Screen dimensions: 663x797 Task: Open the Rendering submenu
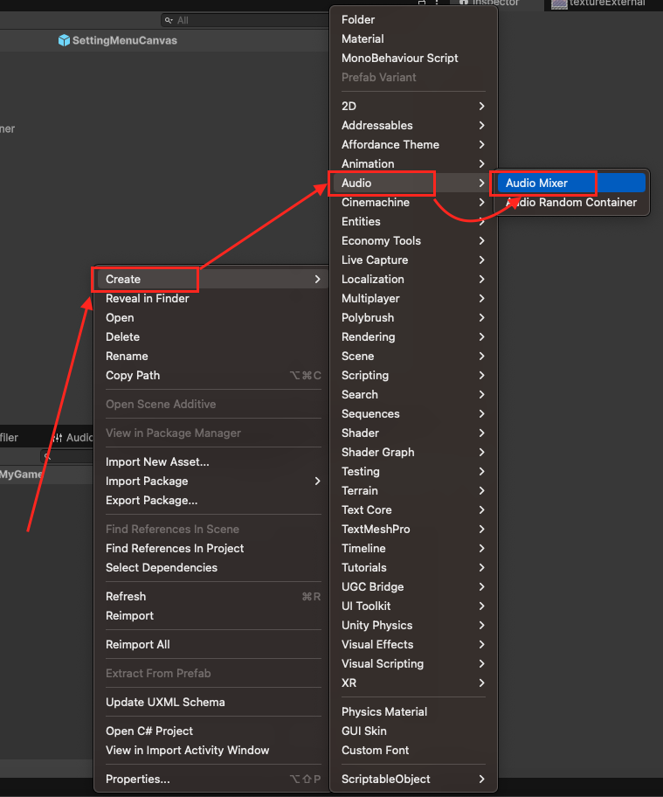pos(413,337)
